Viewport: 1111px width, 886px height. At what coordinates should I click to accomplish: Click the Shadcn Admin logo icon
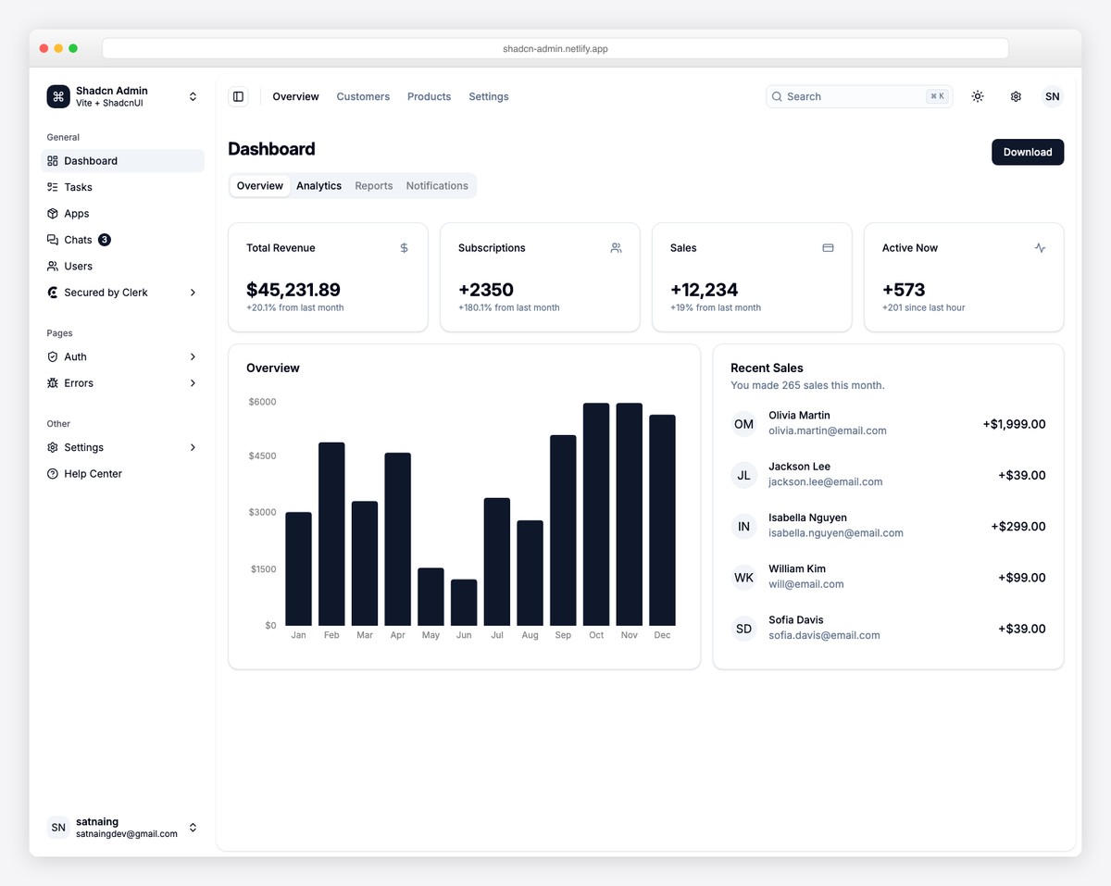[x=57, y=96]
